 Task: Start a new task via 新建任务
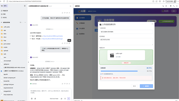5,11
